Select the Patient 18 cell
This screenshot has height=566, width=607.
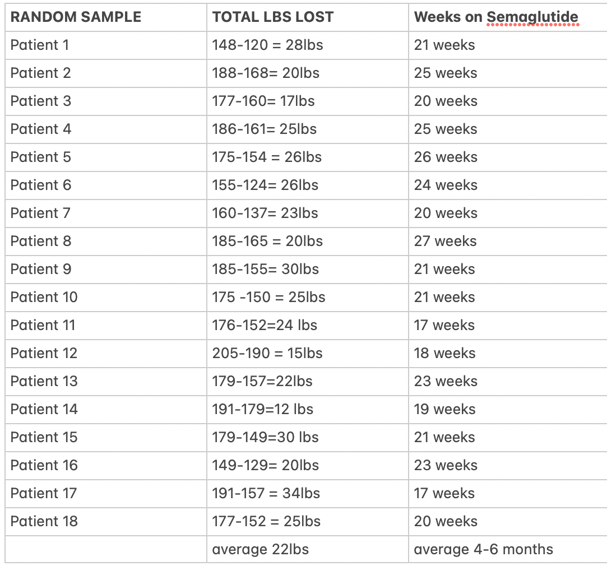point(44,521)
